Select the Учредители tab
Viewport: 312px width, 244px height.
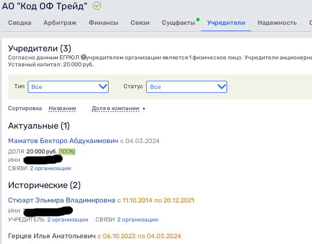(226, 22)
